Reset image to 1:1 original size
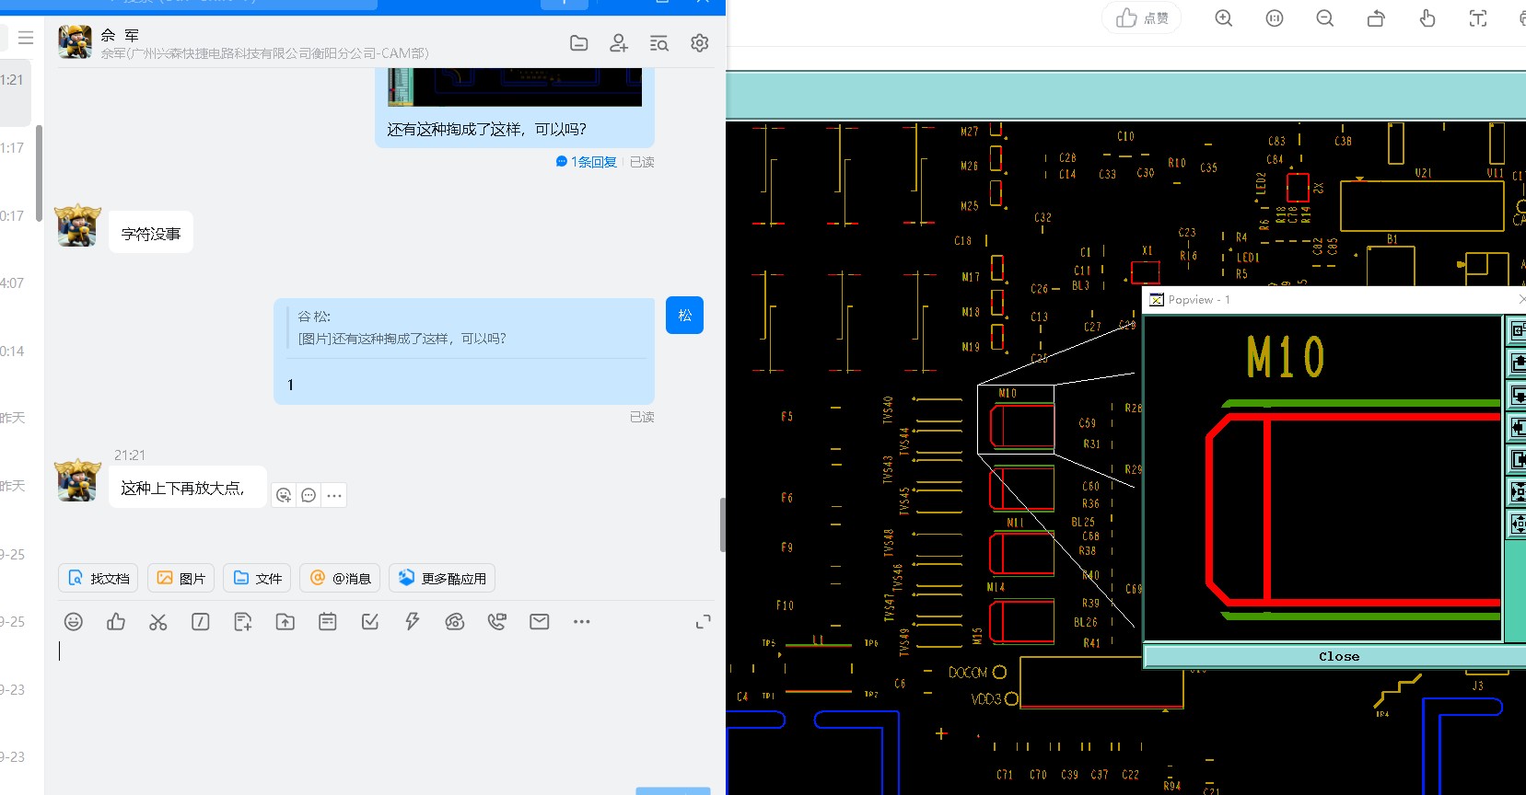 pyautogui.click(x=1275, y=18)
